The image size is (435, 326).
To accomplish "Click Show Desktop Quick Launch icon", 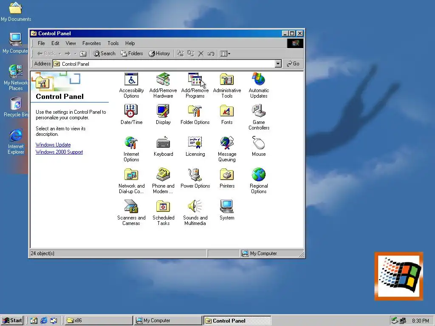I will 34,320.
